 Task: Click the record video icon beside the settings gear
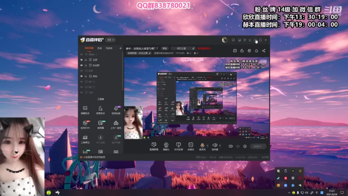[231, 146]
